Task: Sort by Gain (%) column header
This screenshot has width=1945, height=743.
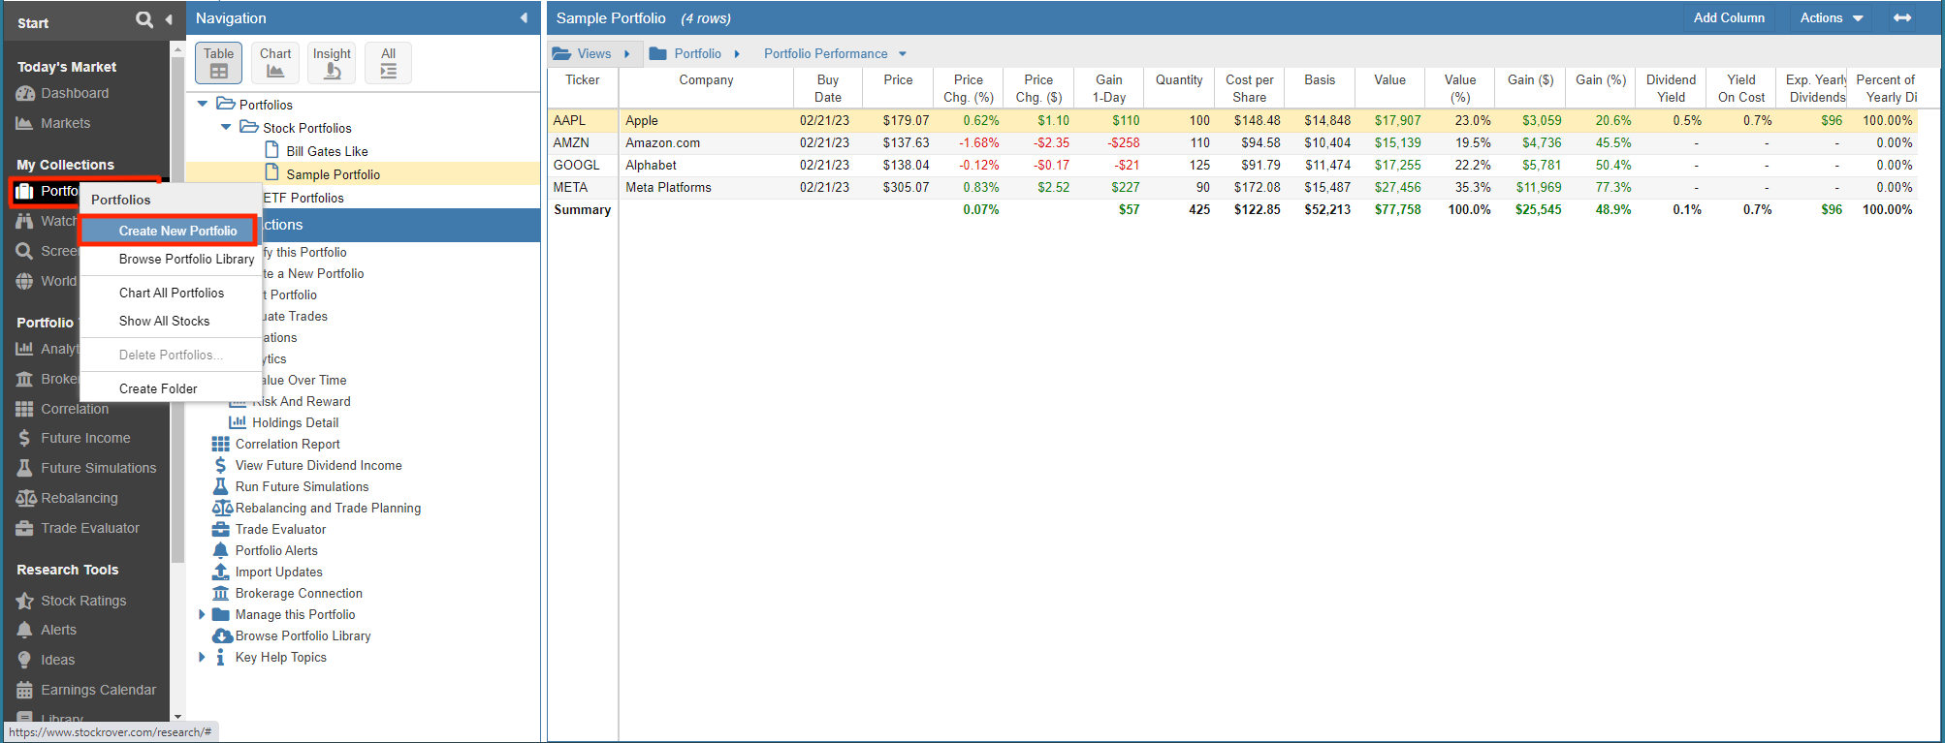Action: click(x=1601, y=88)
